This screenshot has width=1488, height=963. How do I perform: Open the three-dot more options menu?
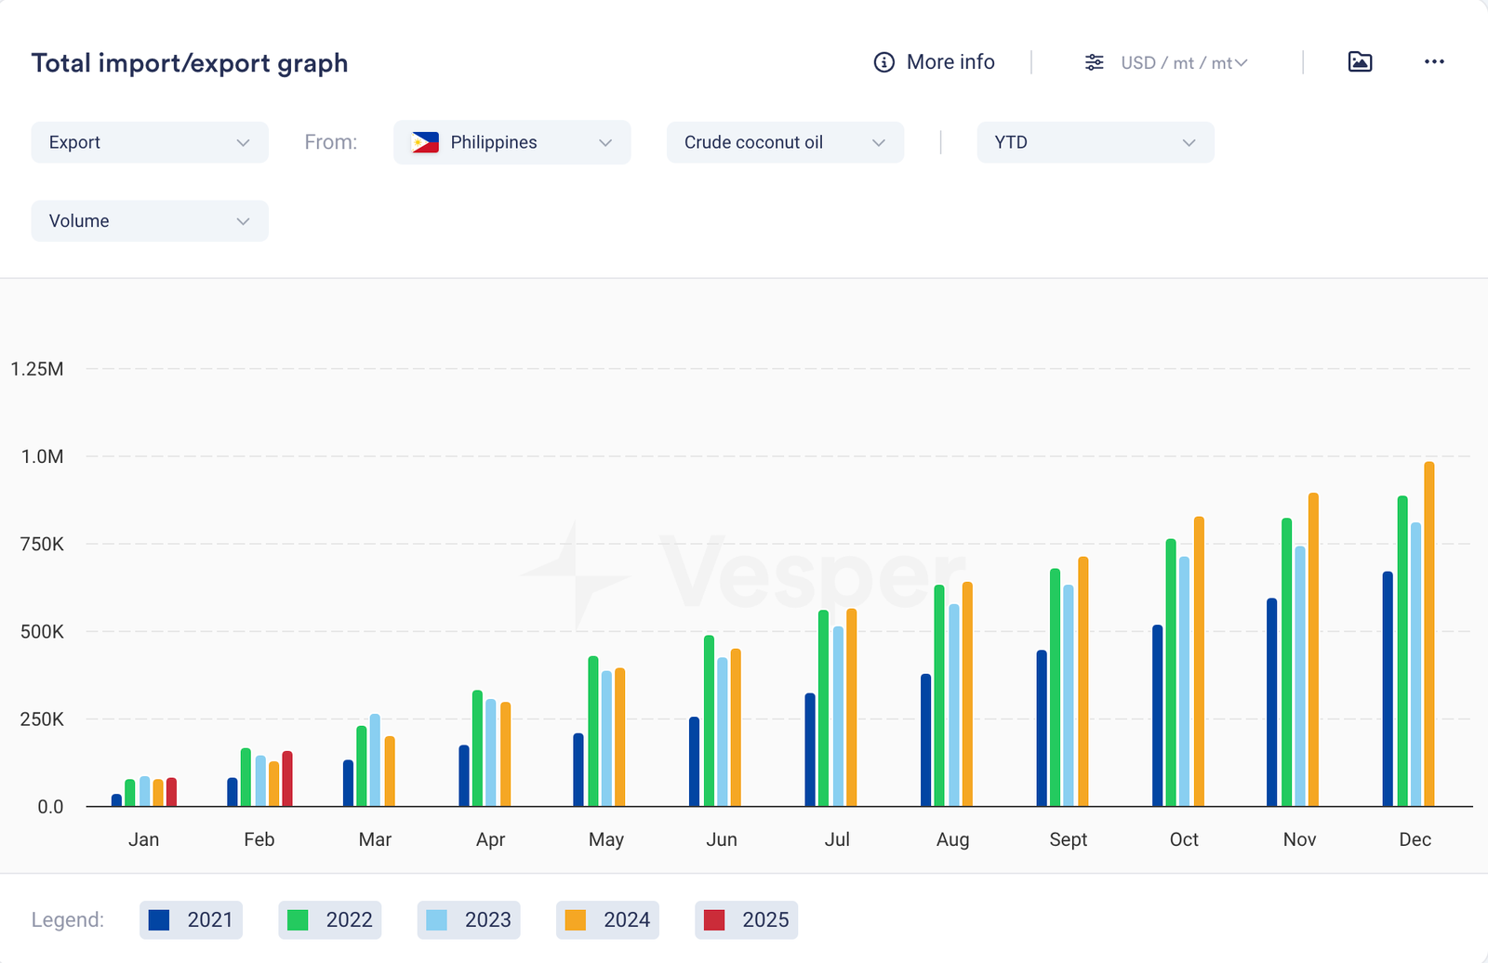[x=1434, y=62]
